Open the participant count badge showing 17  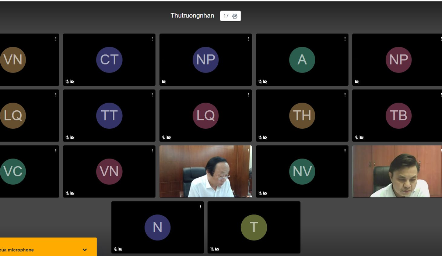click(x=230, y=16)
